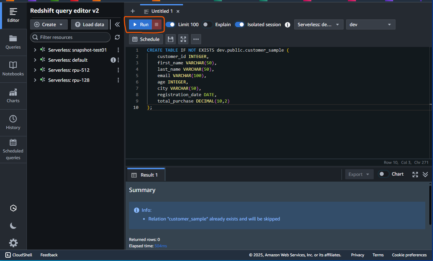Screen dimensions: 433x261
Task: Open the Scheduled queries section
Action: click(x=13, y=149)
